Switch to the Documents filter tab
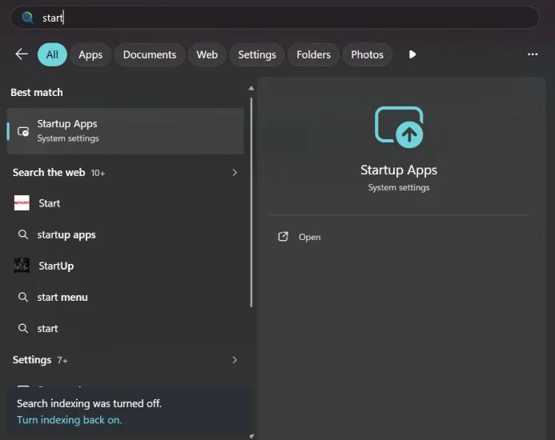The image size is (555, 440). (x=150, y=54)
